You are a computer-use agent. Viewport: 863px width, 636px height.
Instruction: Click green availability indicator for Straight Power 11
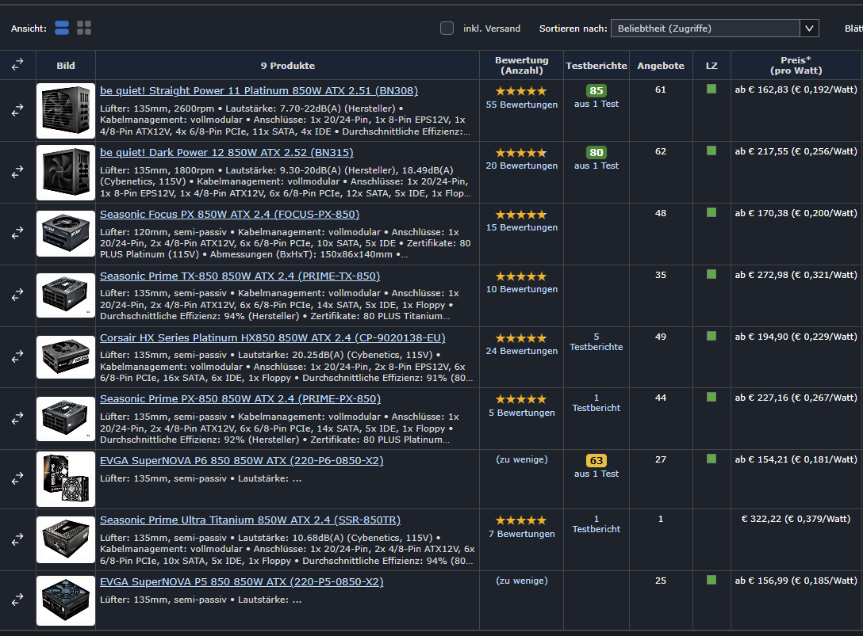[711, 89]
